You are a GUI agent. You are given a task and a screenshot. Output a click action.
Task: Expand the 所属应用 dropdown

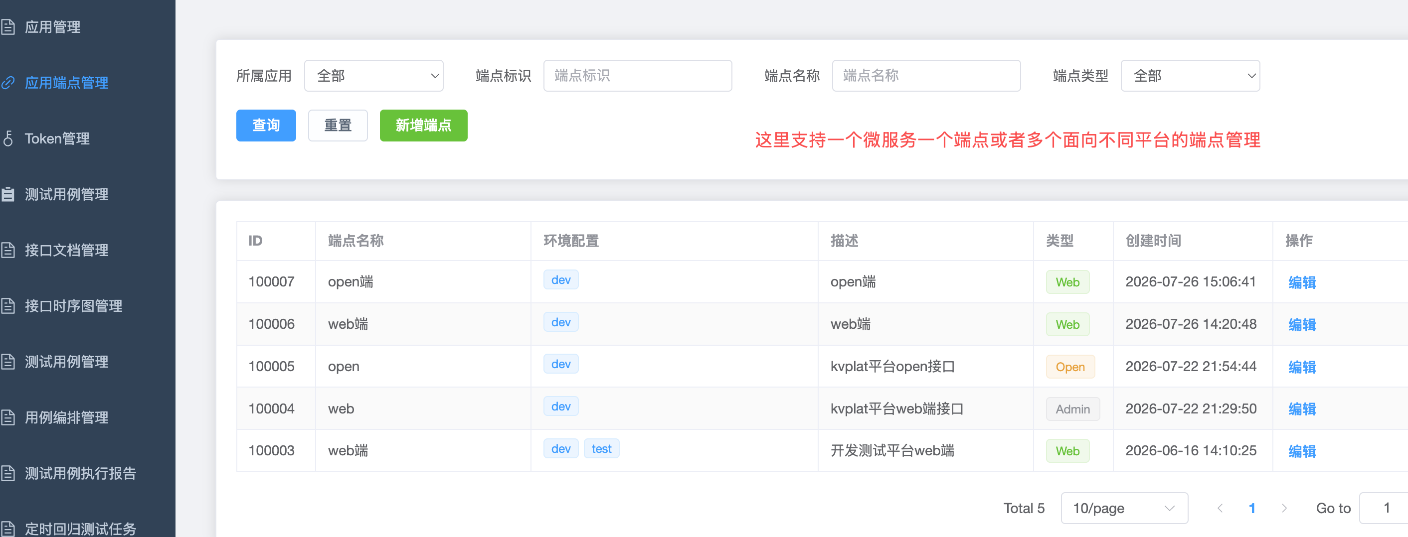pos(374,76)
